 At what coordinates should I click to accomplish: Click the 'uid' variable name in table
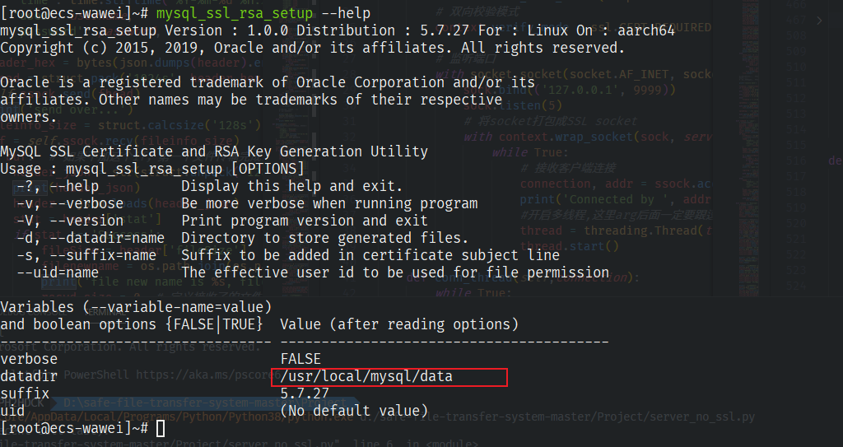point(12,411)
